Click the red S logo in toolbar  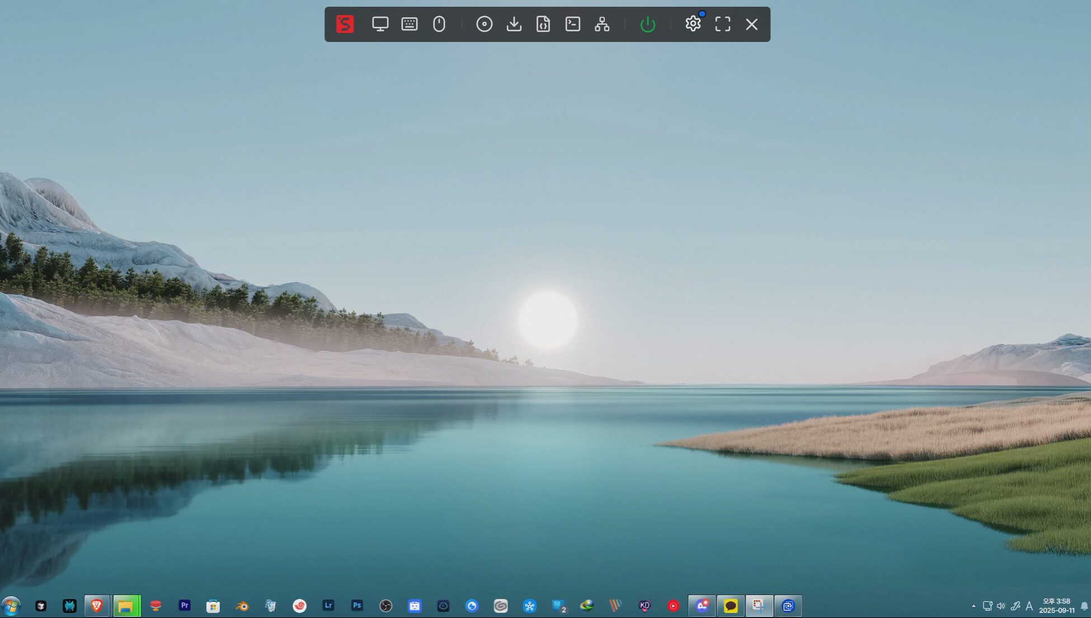pos(345,24)
